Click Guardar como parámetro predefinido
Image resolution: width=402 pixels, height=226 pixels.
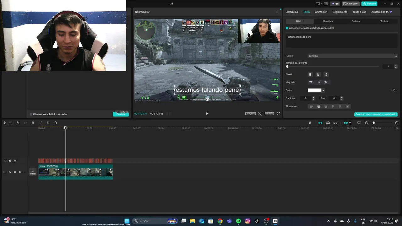376,114
